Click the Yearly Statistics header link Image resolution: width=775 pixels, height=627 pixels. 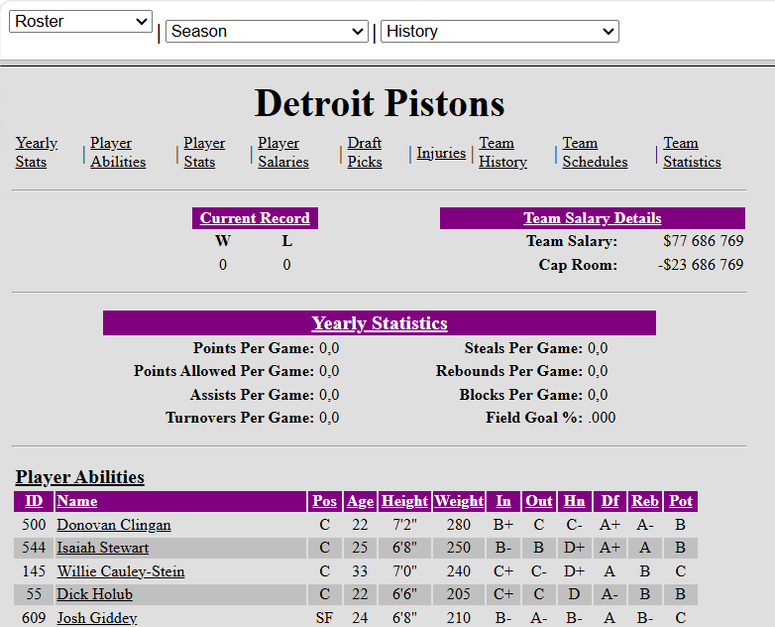pos(380,323)
